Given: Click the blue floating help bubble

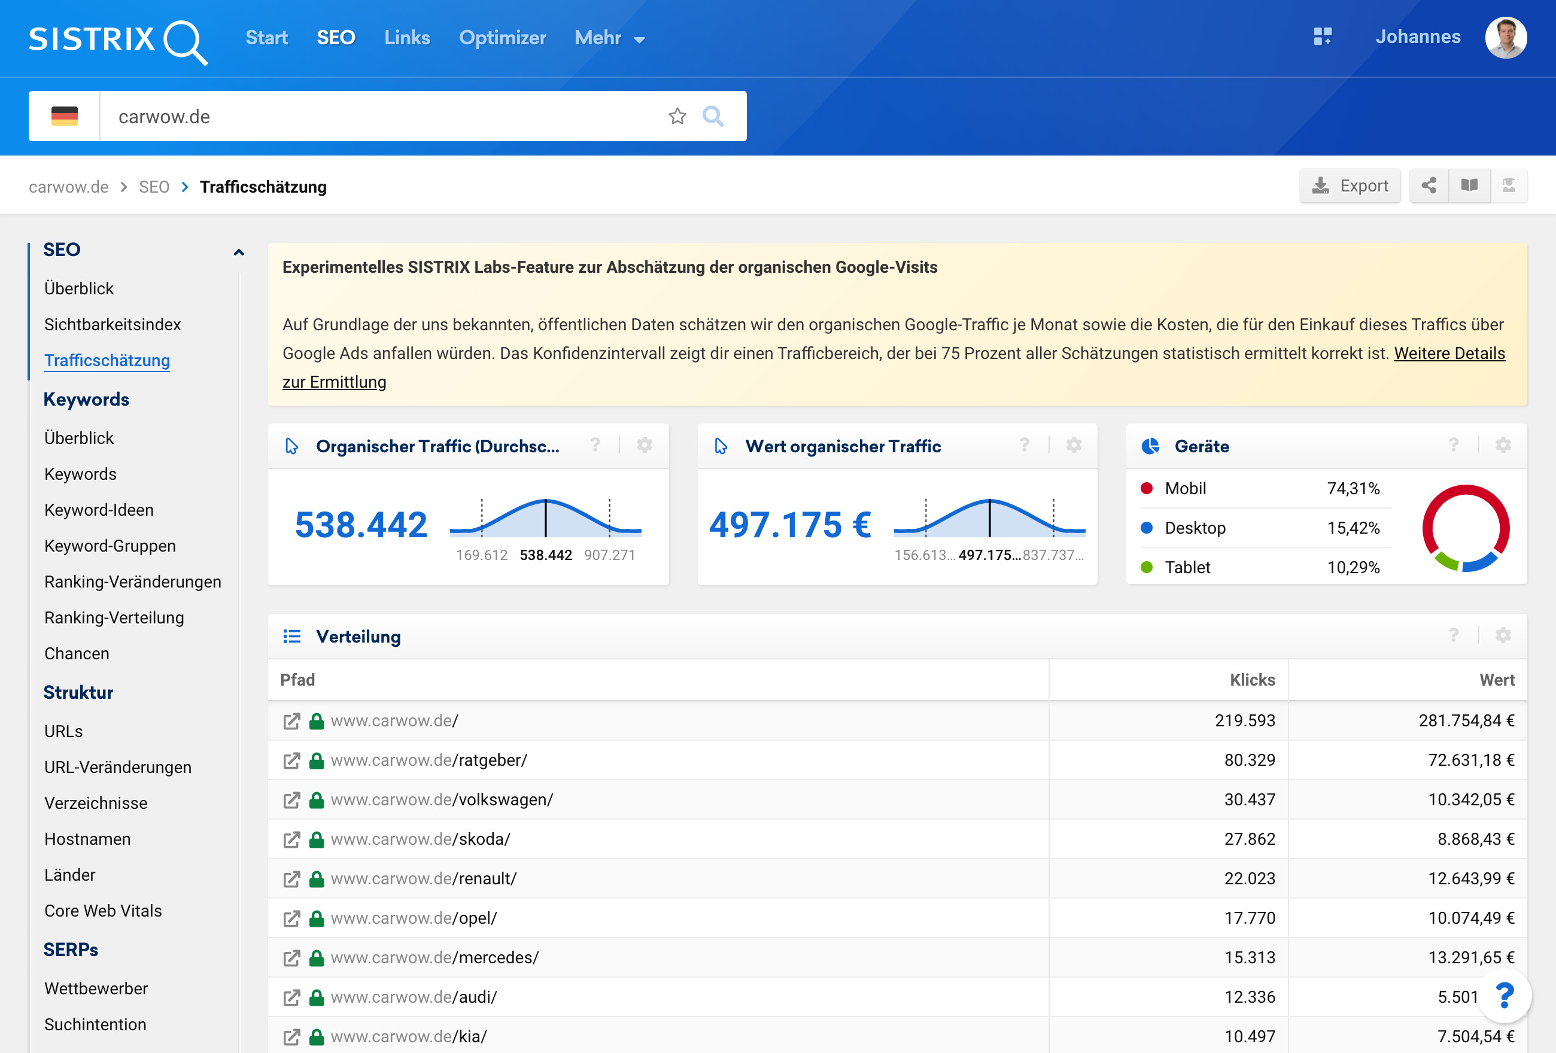Looking at the screenshot, I should click(1505, 996).
